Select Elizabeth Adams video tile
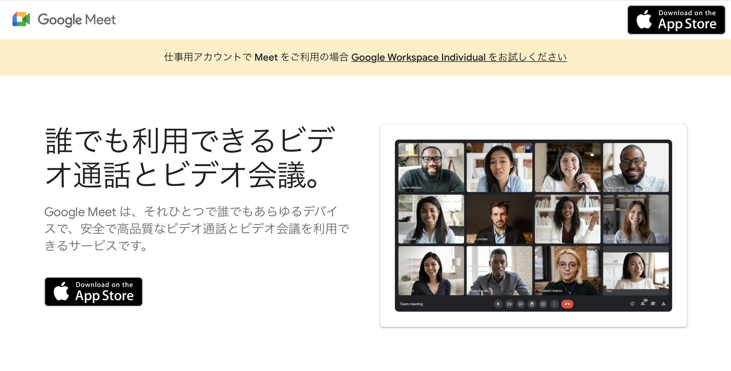Screen dimensions: 731x371 (568, 271)
